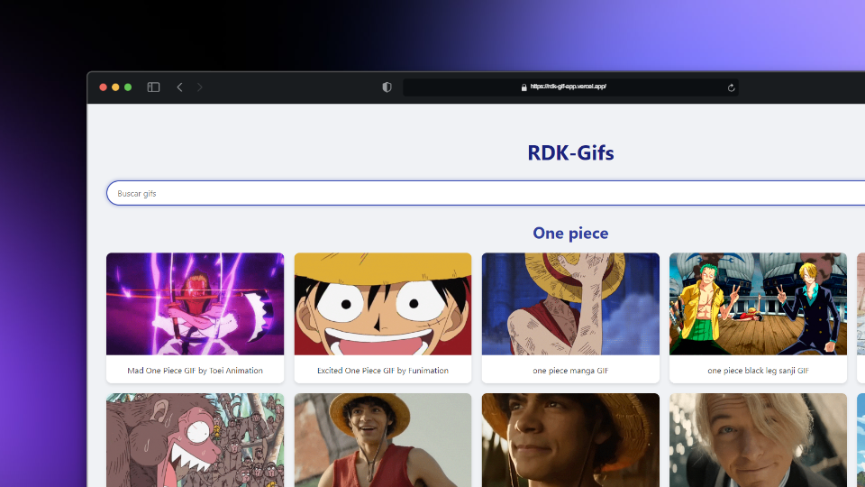Click the lock icon in the address bar
This screenshot has width=865, height=487.
[x=524, y=87]
